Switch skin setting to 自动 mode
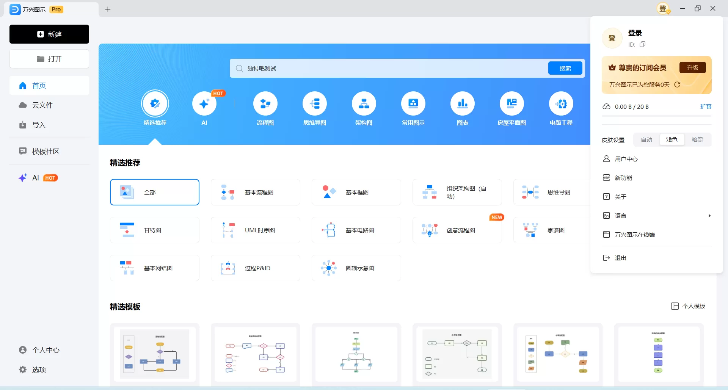728x390 pixels. 646,139
